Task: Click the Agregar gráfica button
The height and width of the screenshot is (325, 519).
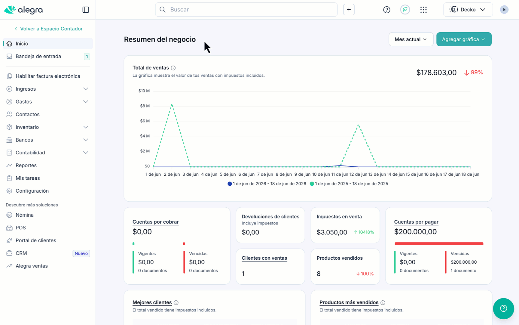Action: [x=464, y=39]
